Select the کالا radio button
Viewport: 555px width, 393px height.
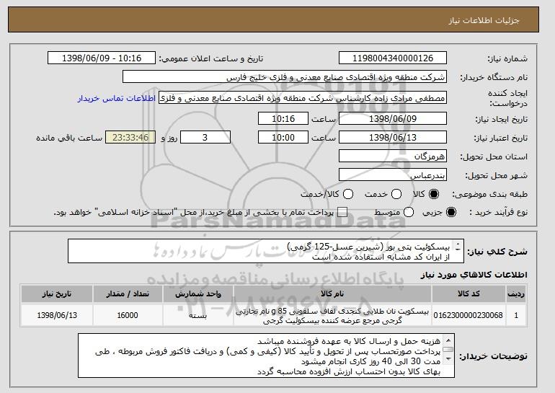pos(434,194)
